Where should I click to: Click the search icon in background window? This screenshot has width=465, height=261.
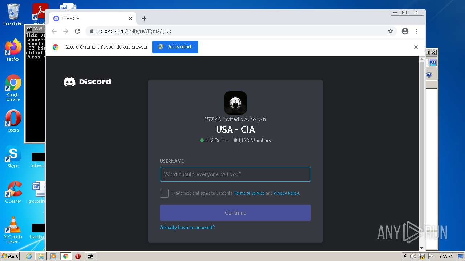(x=432, y=63)
